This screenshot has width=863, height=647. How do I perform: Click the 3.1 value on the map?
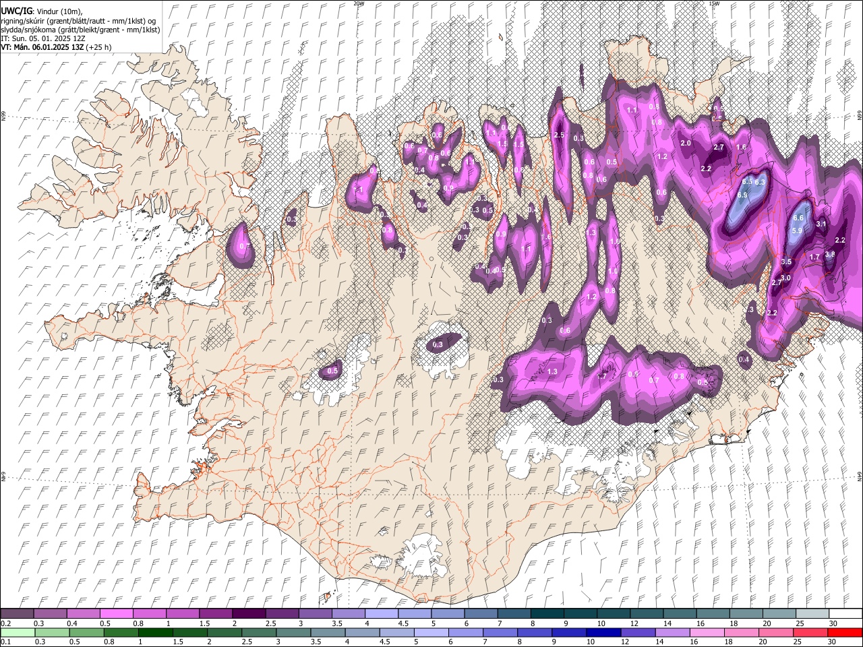(x=821, y=224)
